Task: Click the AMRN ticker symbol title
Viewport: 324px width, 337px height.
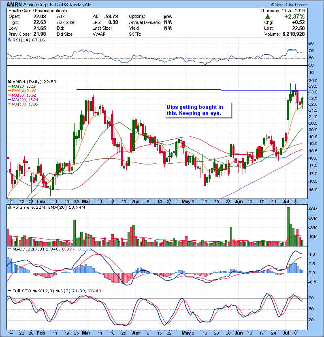Action: click(x=14, y=4)
